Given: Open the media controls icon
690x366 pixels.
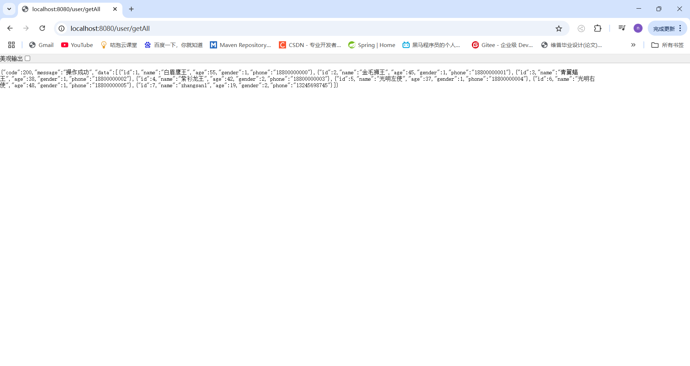Looking at the screenshot, I should [x=622, y=28].
